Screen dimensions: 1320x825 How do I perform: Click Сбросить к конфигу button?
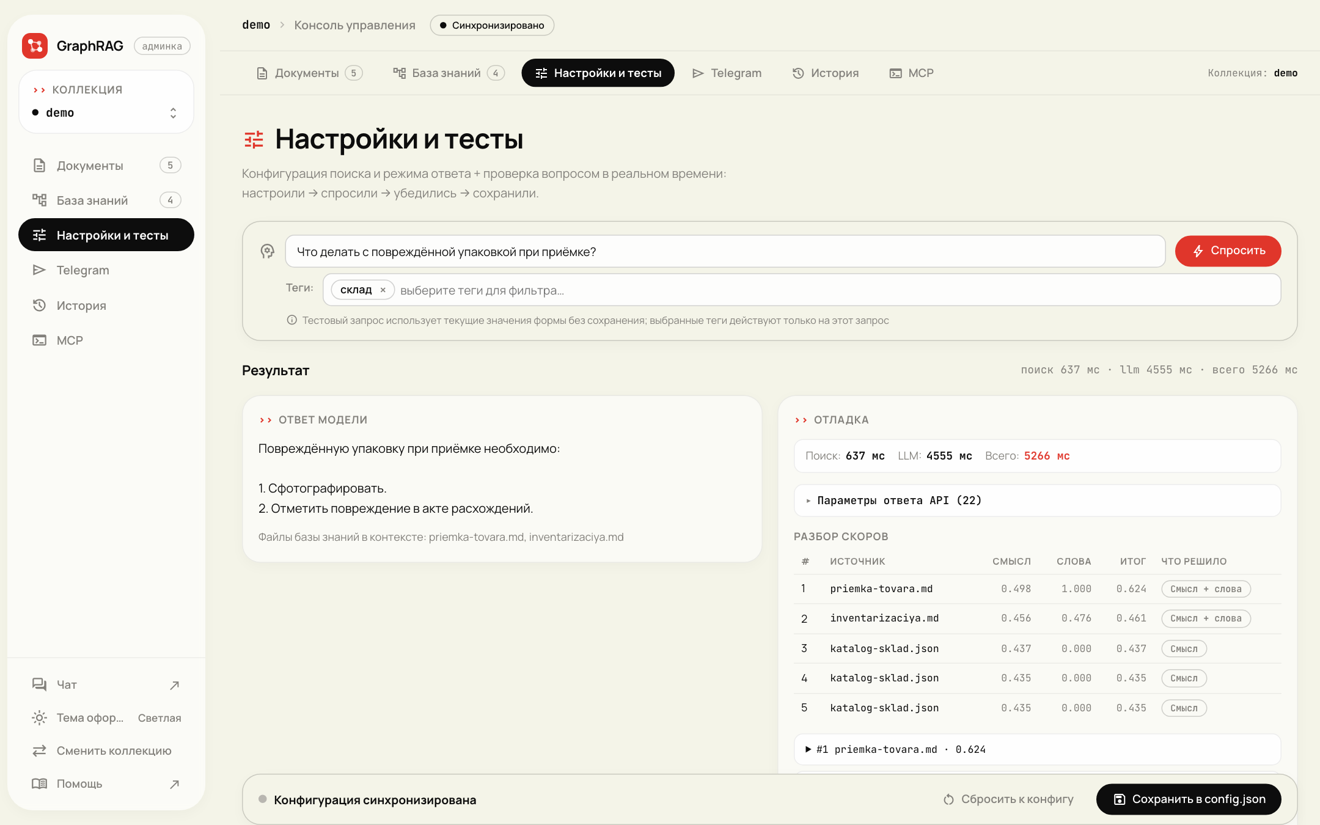(x=1008, y=799)
